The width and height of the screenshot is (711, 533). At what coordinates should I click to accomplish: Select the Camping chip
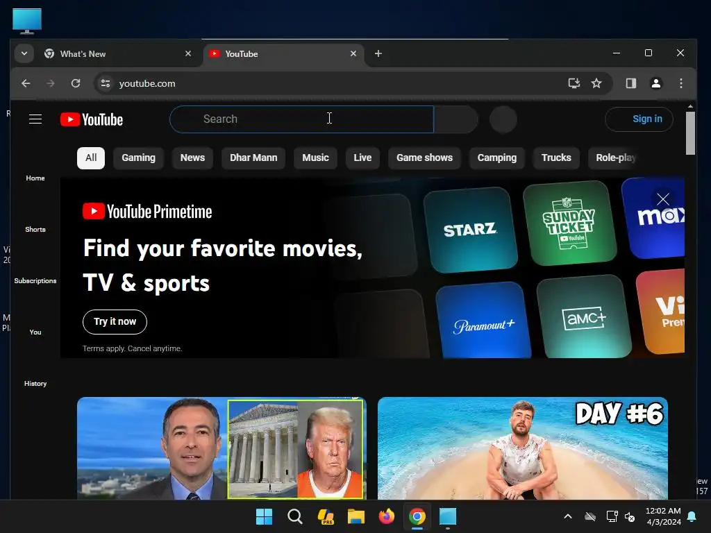coord(497,158)
